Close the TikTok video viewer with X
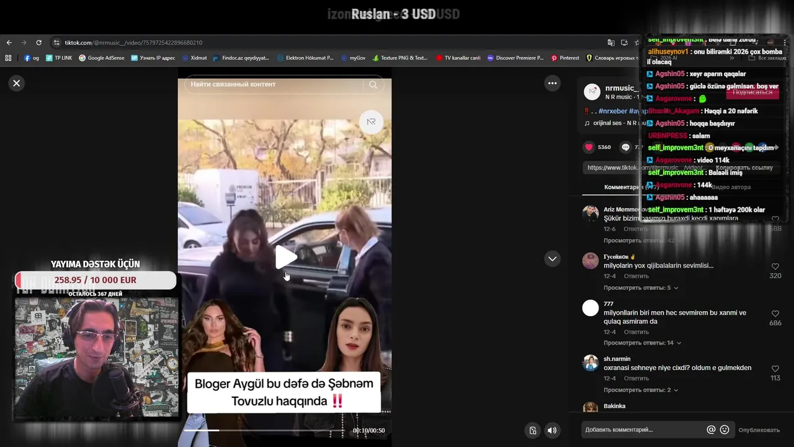Screen dimensions: 794x447 tap(17, 83)
